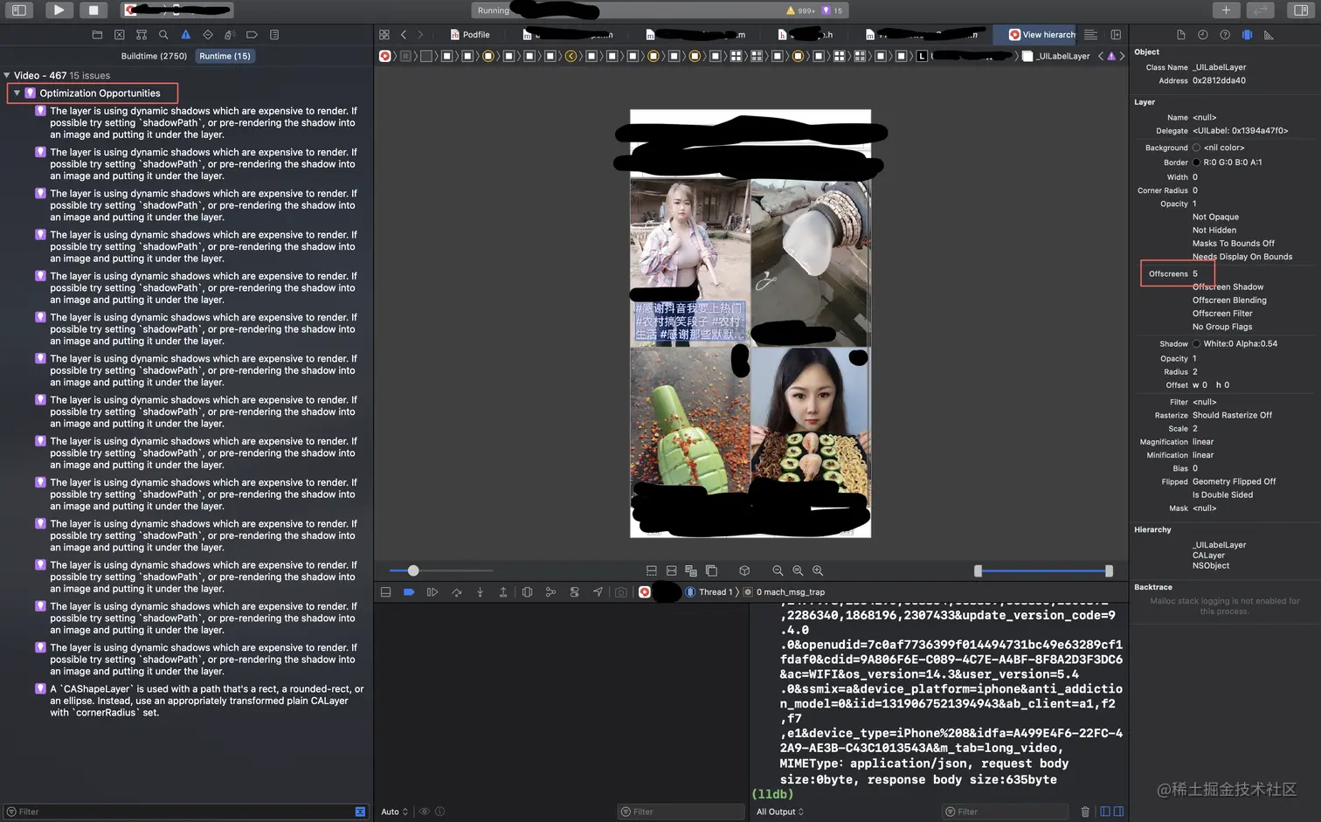Orient view hierarchy to 3D cube
Image resolution: width=1321 pixels, height=822 pixels.
(744, 570)
